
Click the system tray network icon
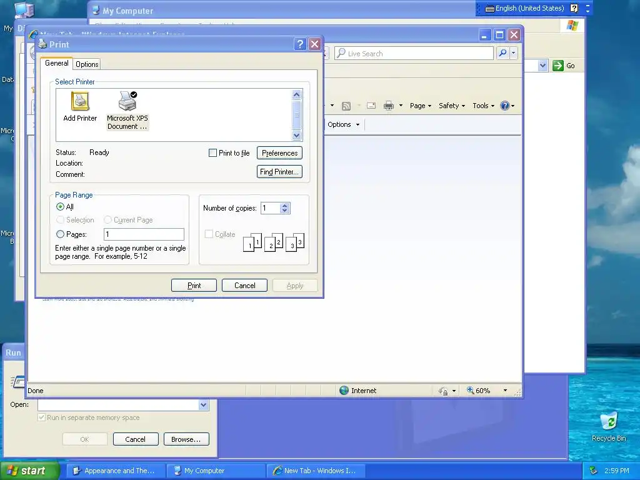[594, 471]
